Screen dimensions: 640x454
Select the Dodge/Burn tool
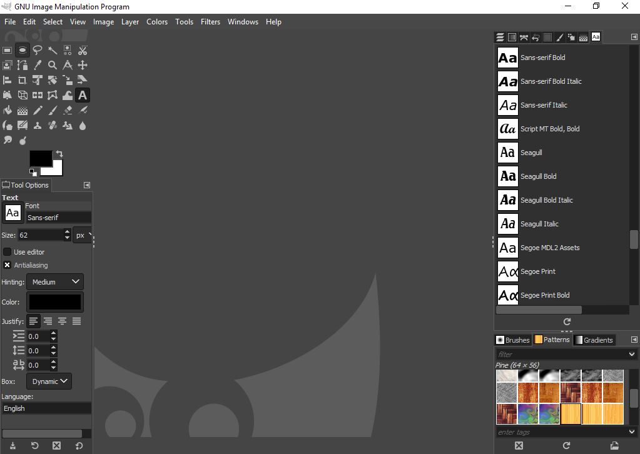23,141
